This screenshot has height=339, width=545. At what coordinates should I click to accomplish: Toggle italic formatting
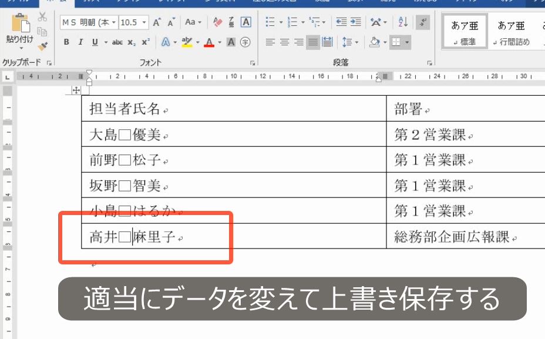[80, 42]
